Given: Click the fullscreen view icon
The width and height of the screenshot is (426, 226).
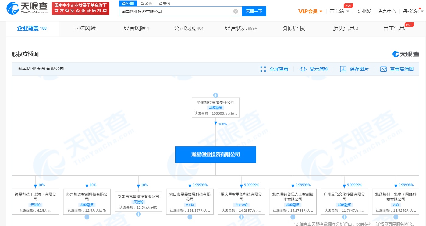Looking at the screenshot, I should [263, 69].
